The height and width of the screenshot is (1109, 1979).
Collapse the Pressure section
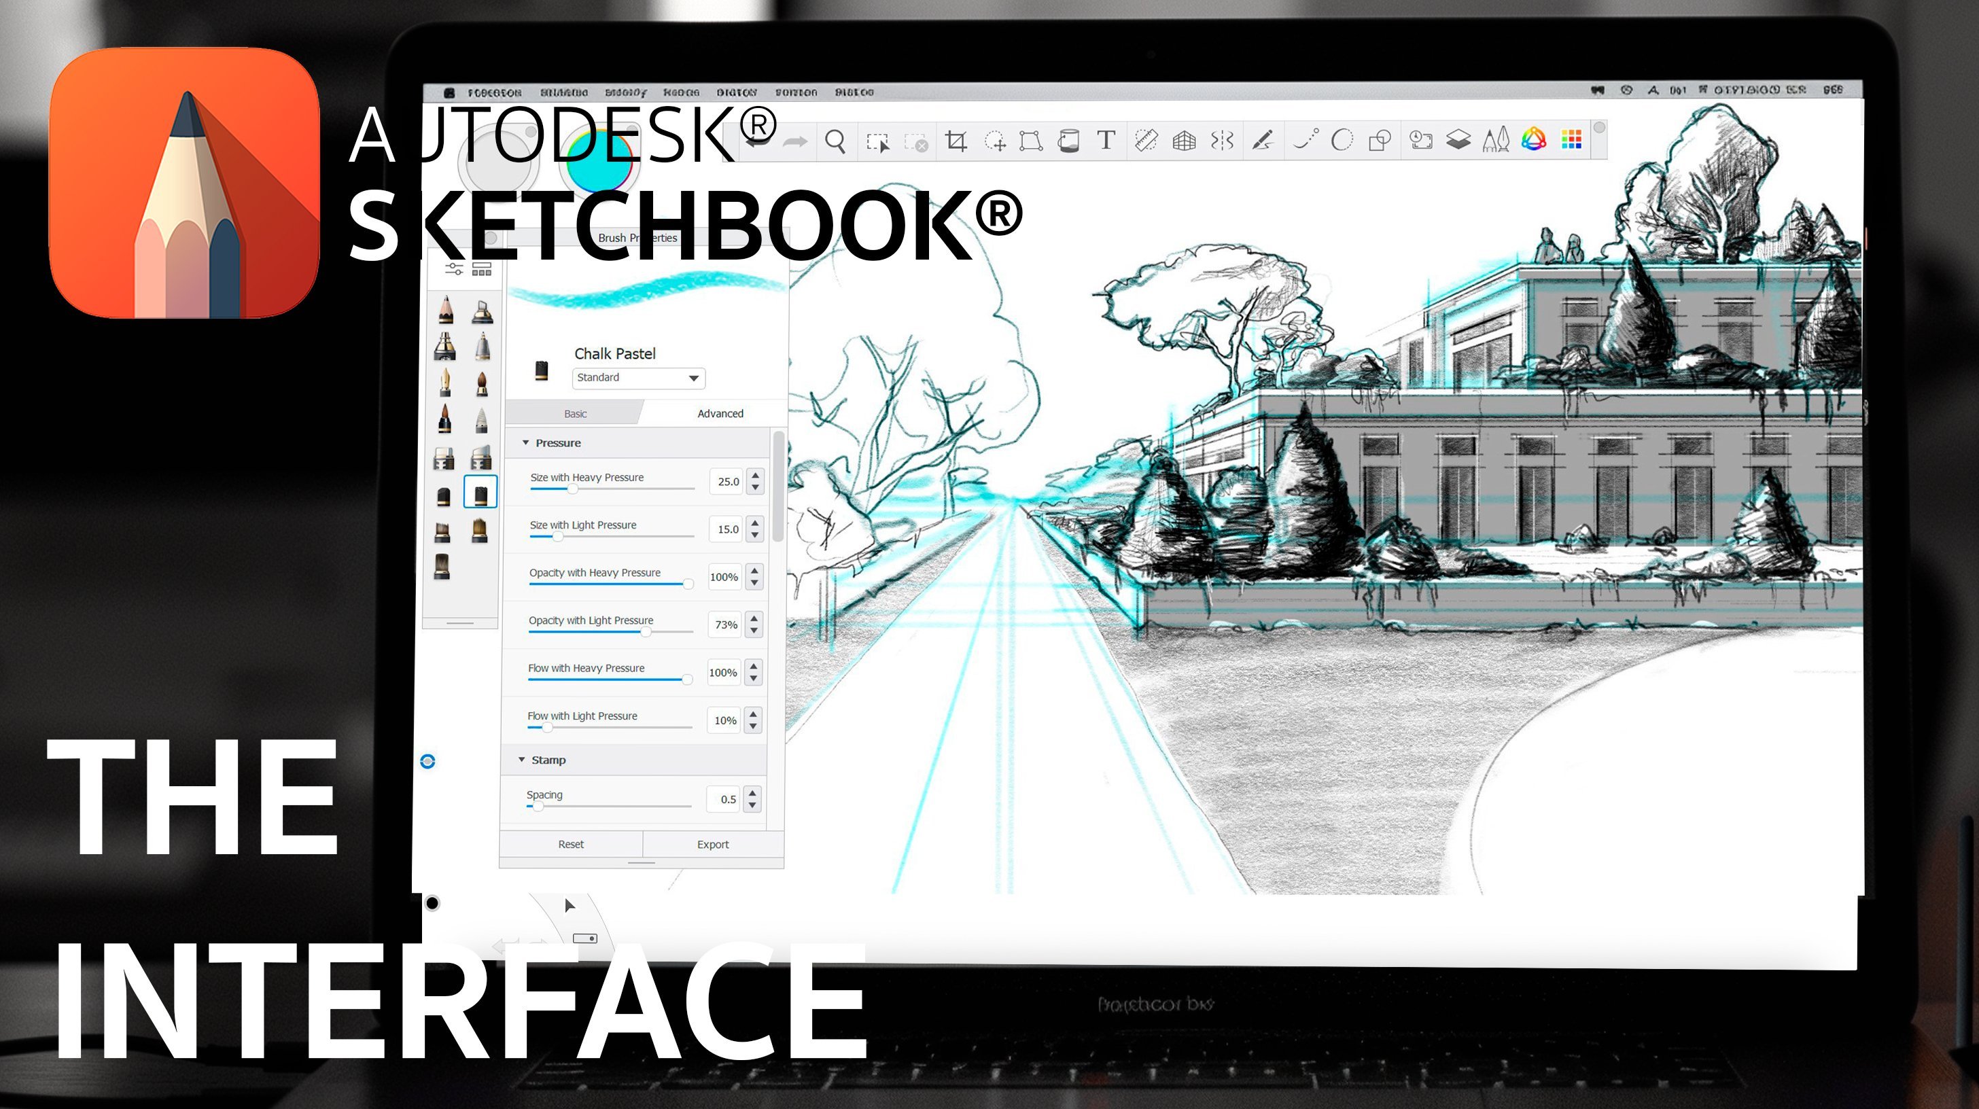pos(526,443)
